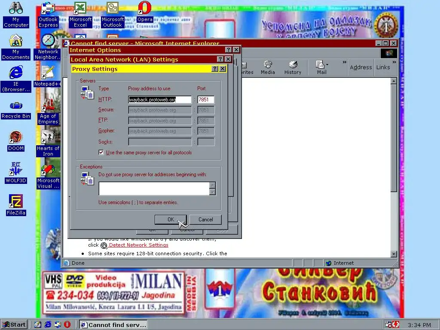
Task: Click the HTTP proxy address field
Action: click(x=160, y=100)
